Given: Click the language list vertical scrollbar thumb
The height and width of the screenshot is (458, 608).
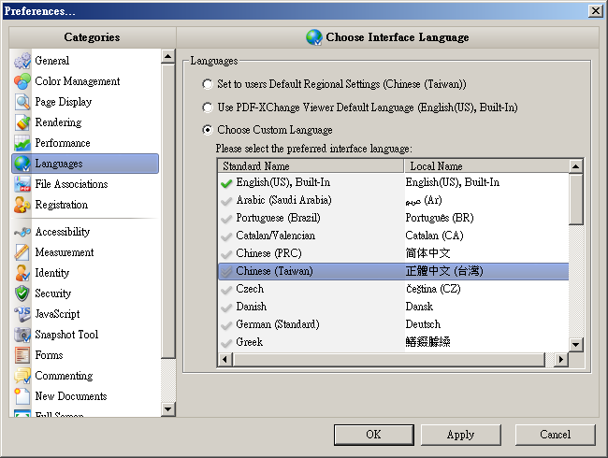Looking at the screenshot, I should [x=576, y=199].
